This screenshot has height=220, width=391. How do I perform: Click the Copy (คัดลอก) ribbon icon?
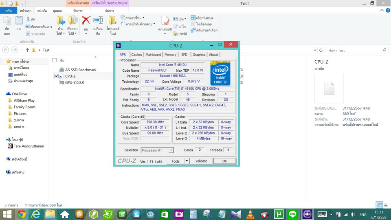click(x=7, y=26)
